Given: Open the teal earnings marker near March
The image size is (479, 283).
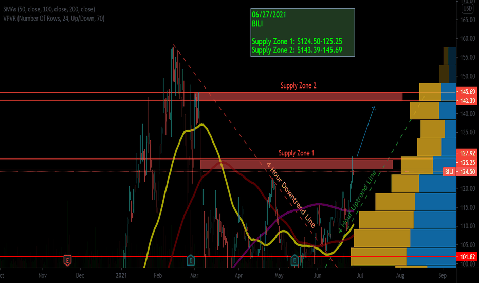Looking at the screenshot, I should pyautogui.click(x=191, y=260).
